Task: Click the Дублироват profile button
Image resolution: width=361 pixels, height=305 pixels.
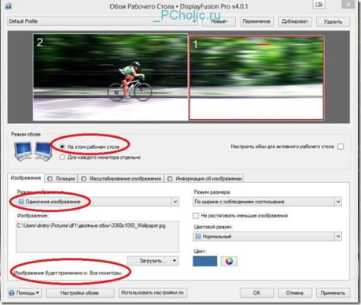Action: pyautogui.click(x=295, y=21)
